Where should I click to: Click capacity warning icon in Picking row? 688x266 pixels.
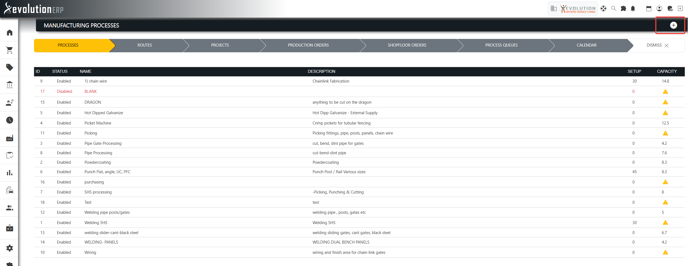pos(665,133)
